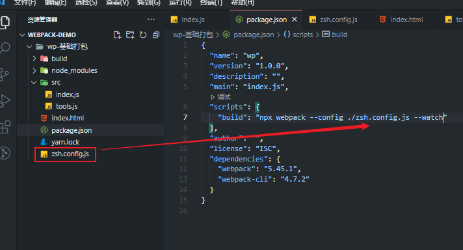
Task: Collapse all folders in explorer
Action: (156, 35)
